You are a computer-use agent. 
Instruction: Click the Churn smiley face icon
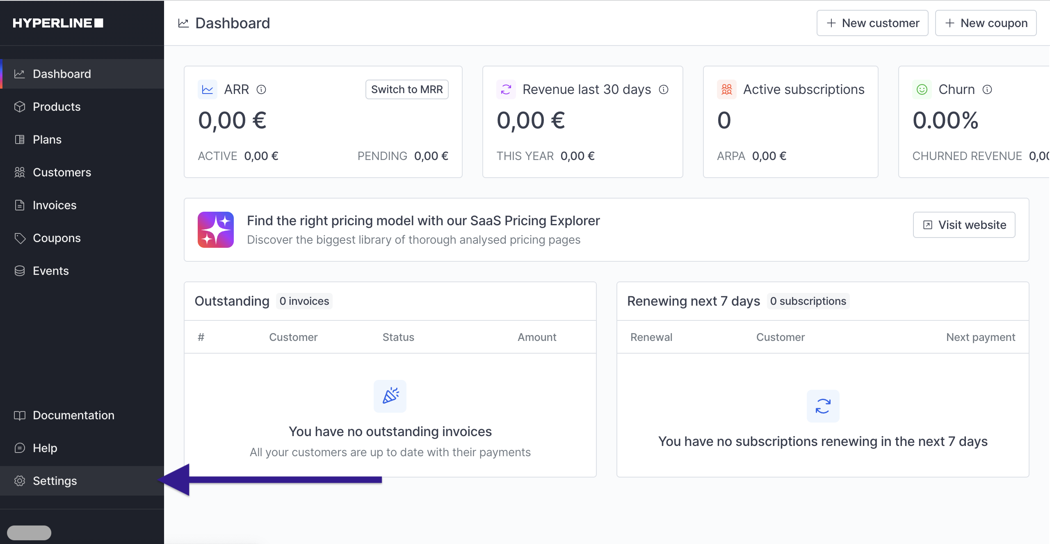pos(922,89)
